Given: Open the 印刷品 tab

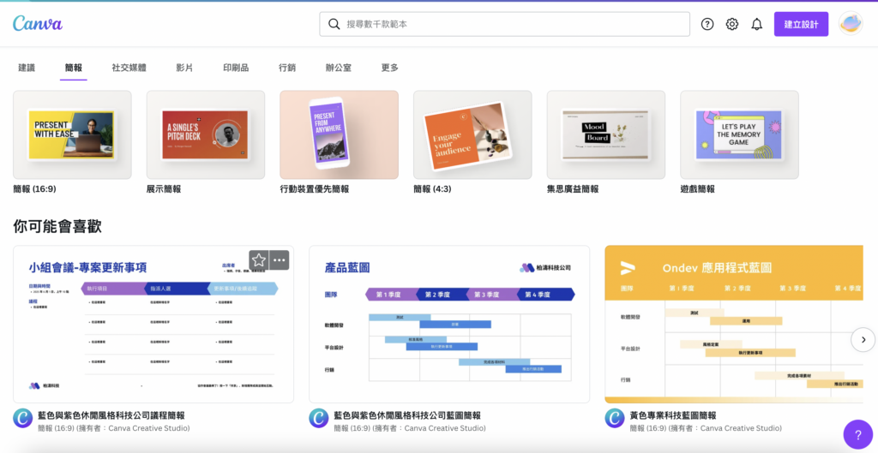Looking at the screenshot, I should 236,68.
